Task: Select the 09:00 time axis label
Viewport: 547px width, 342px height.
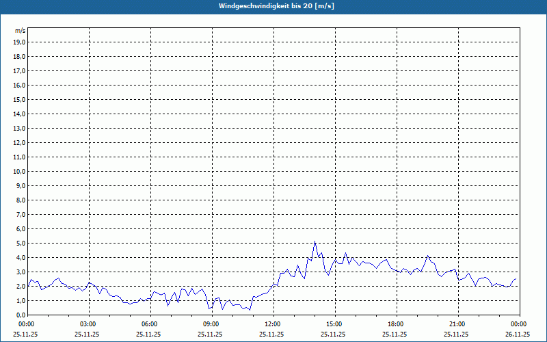Action: (211, 324)
